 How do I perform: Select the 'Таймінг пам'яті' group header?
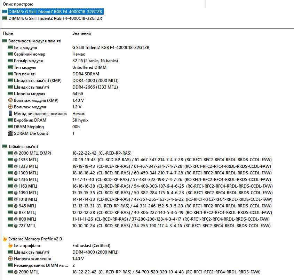point(23,147)
